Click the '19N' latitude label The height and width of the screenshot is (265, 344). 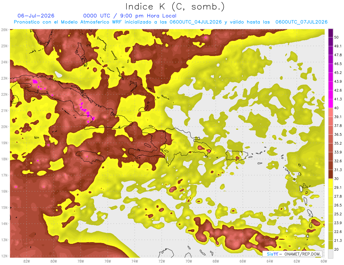coord(4,143)
